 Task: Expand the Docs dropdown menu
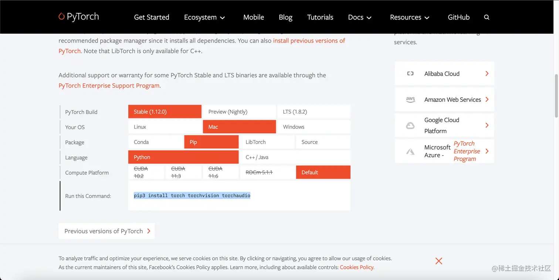(x=360, y=17)
